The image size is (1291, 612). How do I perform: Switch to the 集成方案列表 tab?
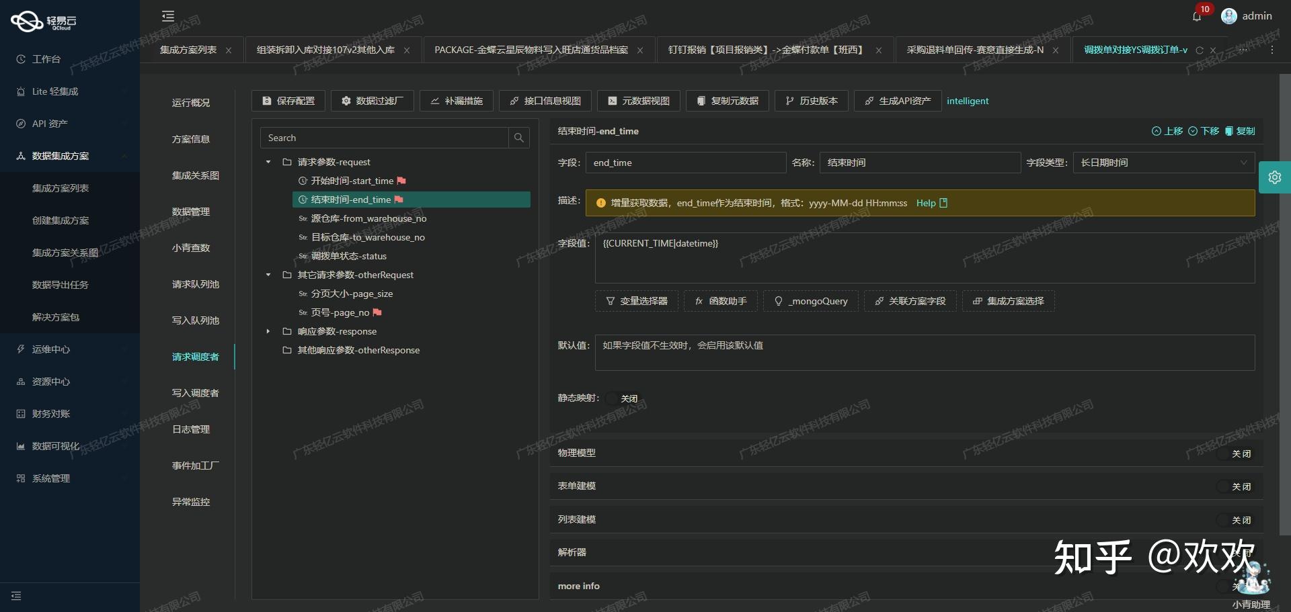[188, 50]
